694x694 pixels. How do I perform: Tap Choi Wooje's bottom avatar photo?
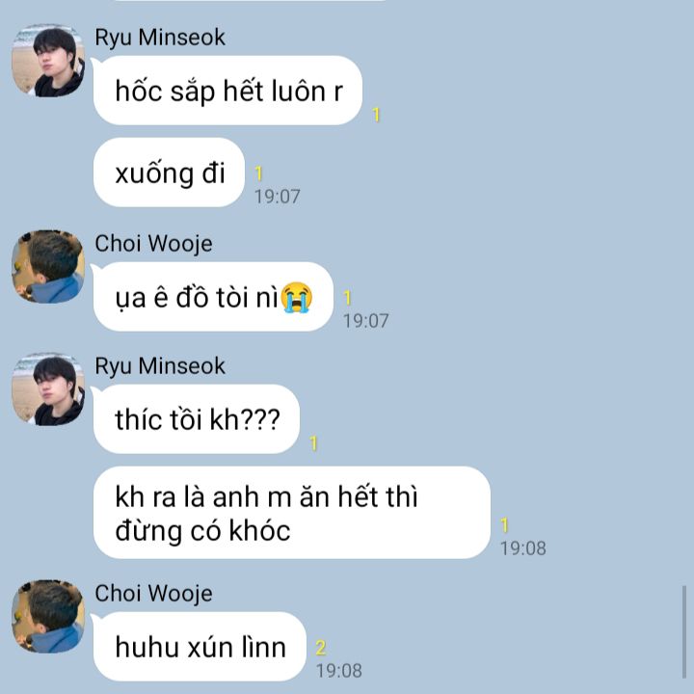(x=48, y=617)
